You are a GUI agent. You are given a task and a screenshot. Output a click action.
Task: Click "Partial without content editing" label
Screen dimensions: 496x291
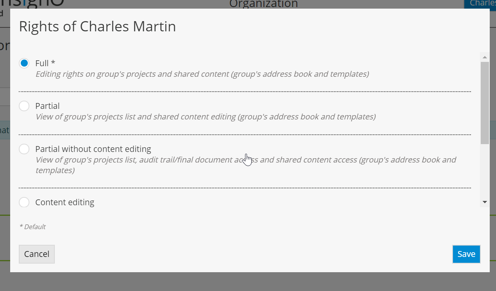pos(93,149)
